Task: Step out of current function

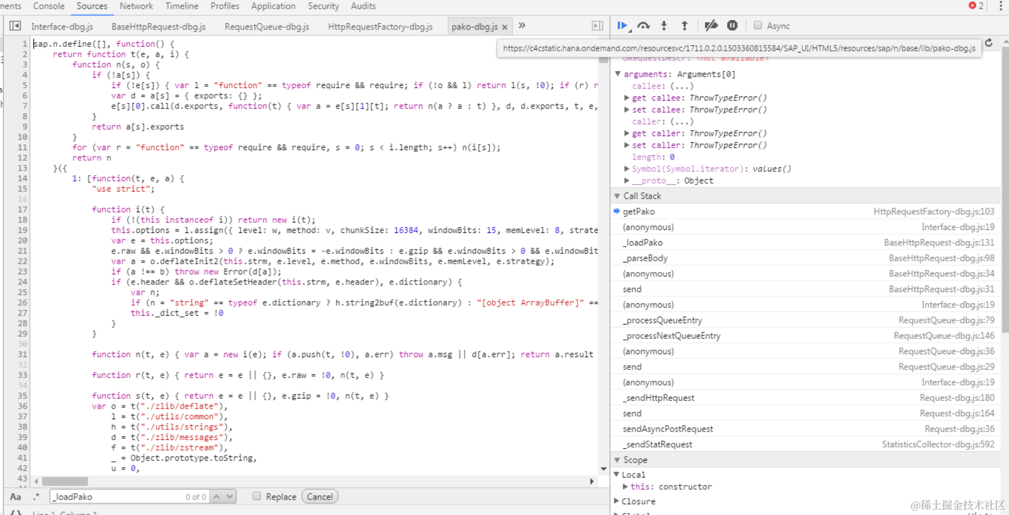Action: [x=684, y=25]
